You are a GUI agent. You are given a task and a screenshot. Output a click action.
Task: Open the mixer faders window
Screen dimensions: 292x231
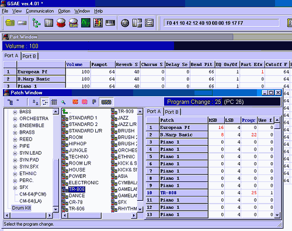pyautogui.click(x=98, y=23)
